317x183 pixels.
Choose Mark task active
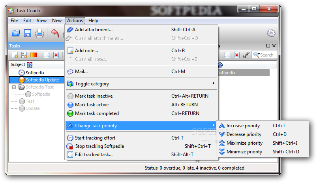[141, 105]
